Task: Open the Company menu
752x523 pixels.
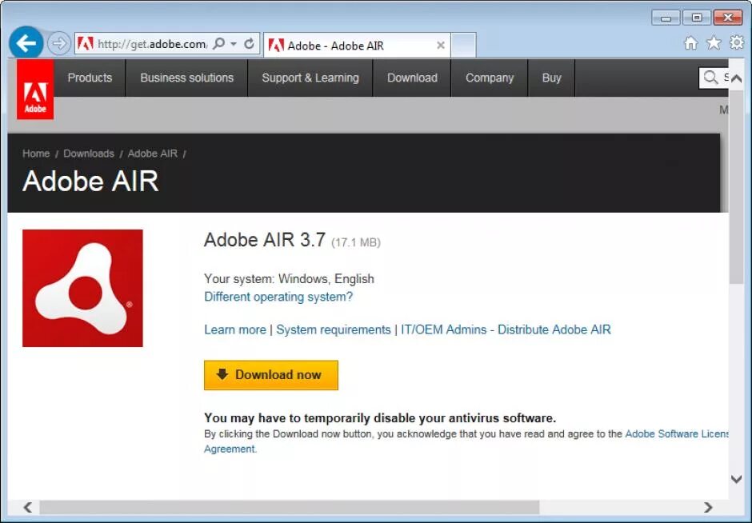Action: click(x=489, y=78)
